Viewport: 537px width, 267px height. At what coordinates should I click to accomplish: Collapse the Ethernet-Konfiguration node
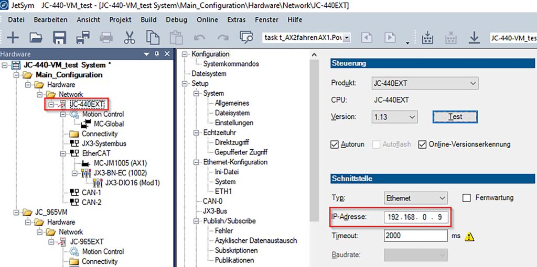pos(197,162)
